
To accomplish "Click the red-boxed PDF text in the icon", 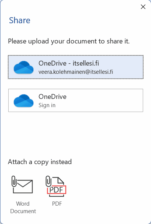I will (x=57, y=190).
